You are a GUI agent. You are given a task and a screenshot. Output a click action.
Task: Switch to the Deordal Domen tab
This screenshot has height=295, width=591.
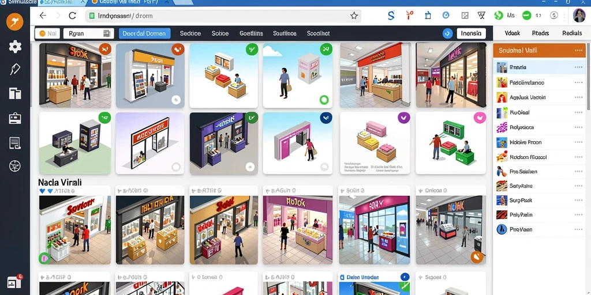pos(144,33)
